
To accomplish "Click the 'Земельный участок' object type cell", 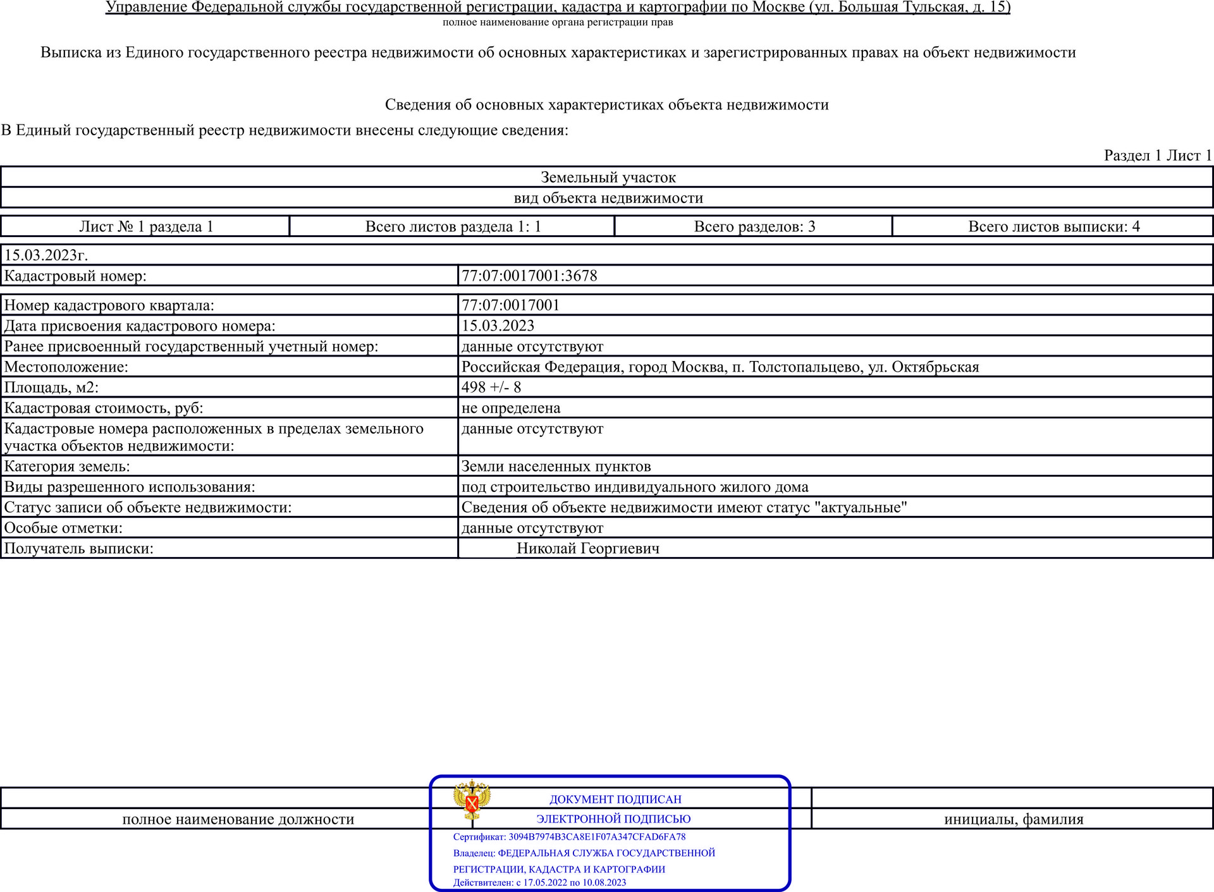I will pyautogui.click(x=608, y=178).
